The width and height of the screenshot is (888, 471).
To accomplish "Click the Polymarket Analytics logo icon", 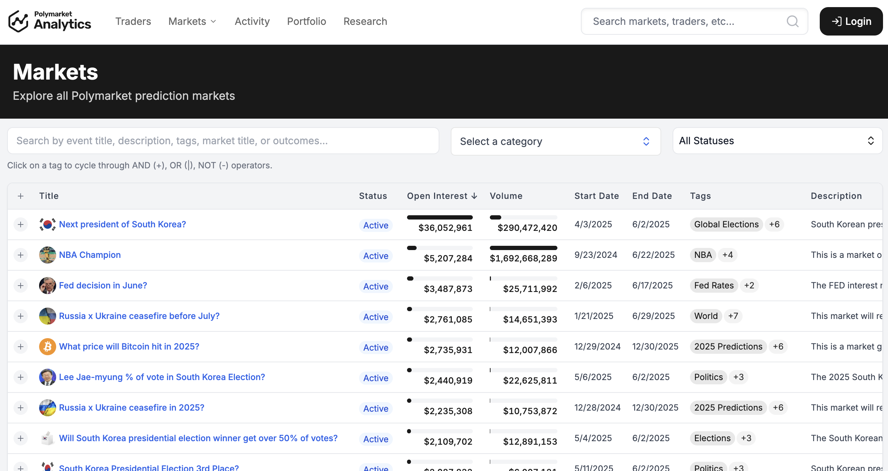I will point(18,21).
